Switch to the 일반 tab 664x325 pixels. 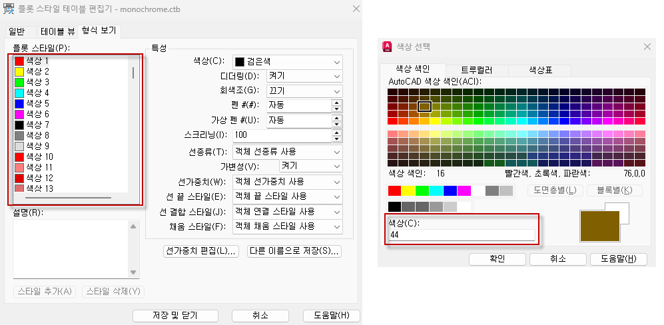pyautogui.click(x=17, y=31)
